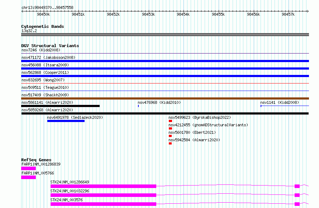The image size is (319, 208).
Task: Click the left arrow end of ruler
Action: click(22, 11)
